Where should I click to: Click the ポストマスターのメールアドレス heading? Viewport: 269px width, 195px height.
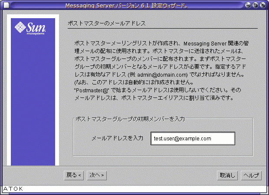pyautogui.click(x=107, y=23)
